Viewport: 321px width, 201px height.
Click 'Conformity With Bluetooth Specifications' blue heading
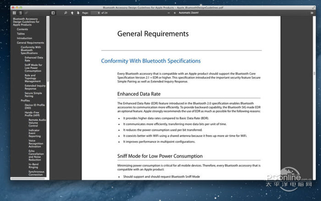151,61
